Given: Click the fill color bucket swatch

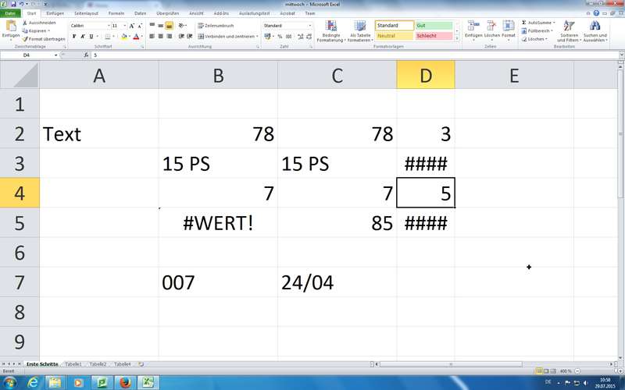Looking at the screenshot, I should (124, 37).
